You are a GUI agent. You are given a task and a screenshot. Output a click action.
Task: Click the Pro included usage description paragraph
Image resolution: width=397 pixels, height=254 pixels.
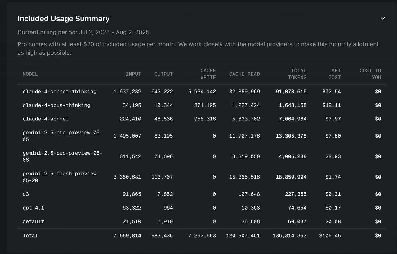(198, 48)
